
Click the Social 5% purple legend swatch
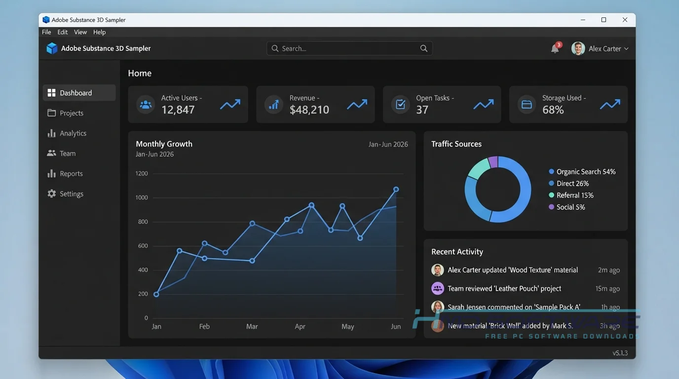pos(552,207)
